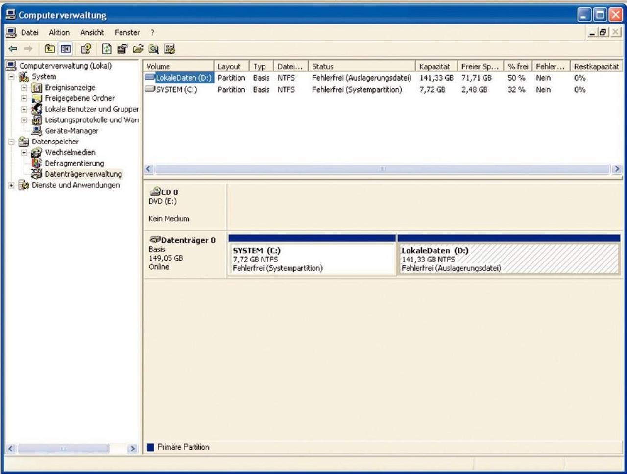Click the open folder toolbar icon
627x474 pixels.
click(x=138, y=48)
